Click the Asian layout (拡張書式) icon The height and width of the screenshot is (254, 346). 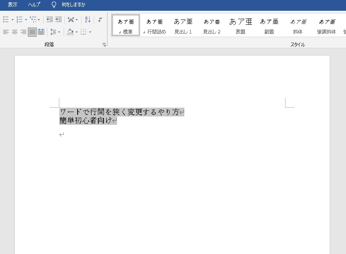tap(71, 20)
